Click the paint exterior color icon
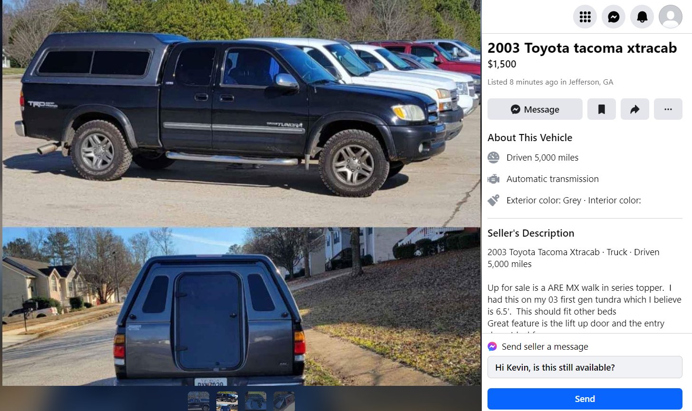692x411 pixels. (x=494, y=200)
